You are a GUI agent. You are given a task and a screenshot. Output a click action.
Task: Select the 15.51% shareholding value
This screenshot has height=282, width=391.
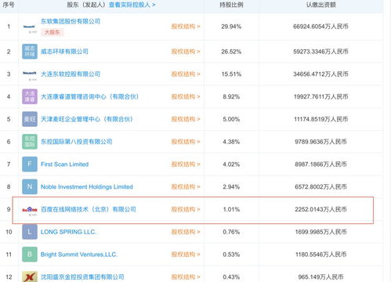click(x=231, y=74)
